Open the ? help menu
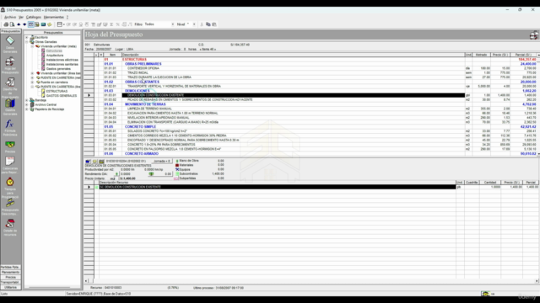The width and height of the screenshot is (540, 303). pos(67,17)
